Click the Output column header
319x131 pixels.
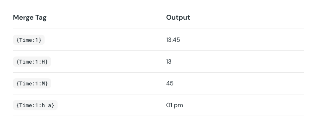point(178,18)
